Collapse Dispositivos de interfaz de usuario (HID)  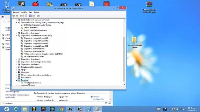(x=17, y=36)
